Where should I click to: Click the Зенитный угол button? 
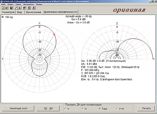tap(18, 108)
